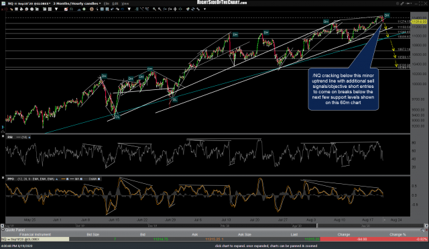Click the RSI indicator label

10,137
